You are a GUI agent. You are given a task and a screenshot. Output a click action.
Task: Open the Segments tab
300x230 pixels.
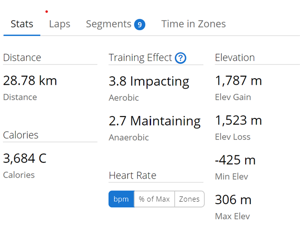click(x=108, y=24)
